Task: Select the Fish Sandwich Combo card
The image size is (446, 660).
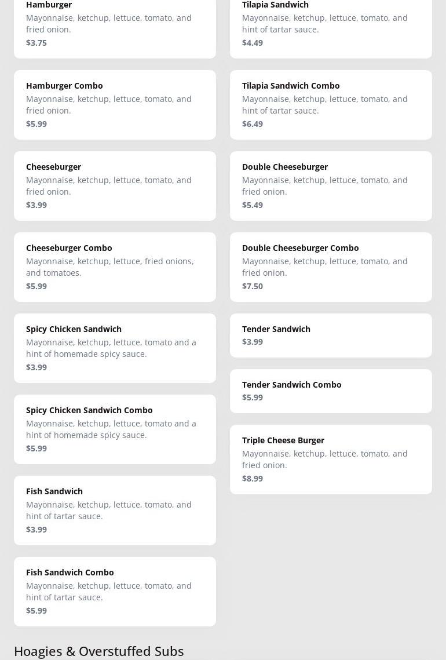Action: point(115,591)
